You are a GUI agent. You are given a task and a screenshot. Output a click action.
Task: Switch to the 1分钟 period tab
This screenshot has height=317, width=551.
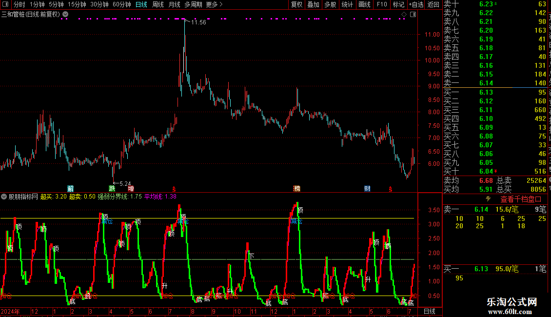[x=37, y=4]
